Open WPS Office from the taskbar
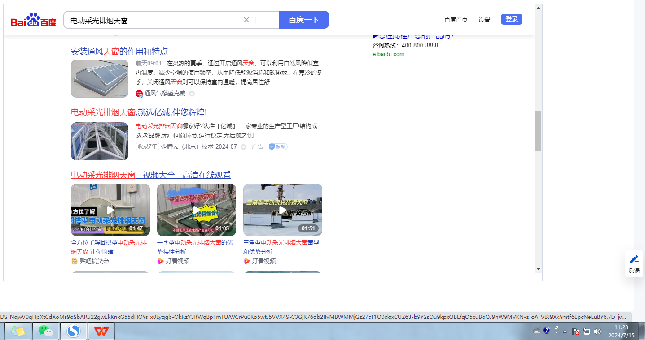The width and height of the screenshot is (645, 340). coord(101,331)
